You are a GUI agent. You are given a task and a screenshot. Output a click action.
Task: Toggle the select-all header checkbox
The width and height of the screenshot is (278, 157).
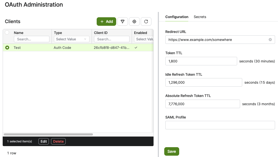7,32
